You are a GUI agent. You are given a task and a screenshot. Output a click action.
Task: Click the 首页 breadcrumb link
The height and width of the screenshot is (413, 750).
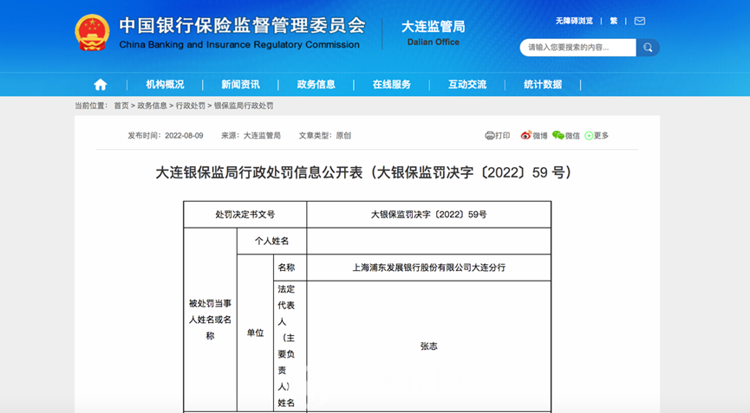(121, 106)
